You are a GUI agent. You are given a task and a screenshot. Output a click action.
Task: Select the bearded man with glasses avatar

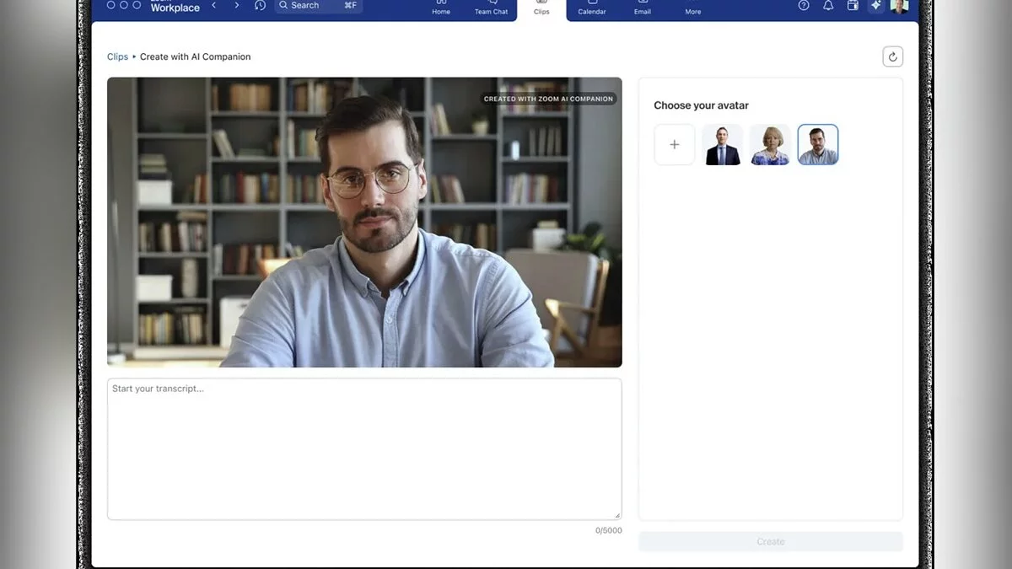coord(818,145)
